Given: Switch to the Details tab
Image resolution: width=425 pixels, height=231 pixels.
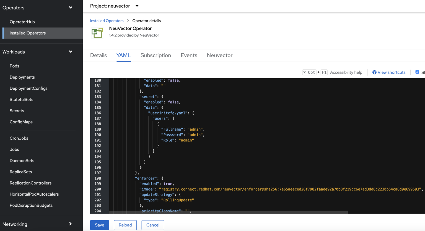Looking at the screenshot, I should [x=99, y=55].
